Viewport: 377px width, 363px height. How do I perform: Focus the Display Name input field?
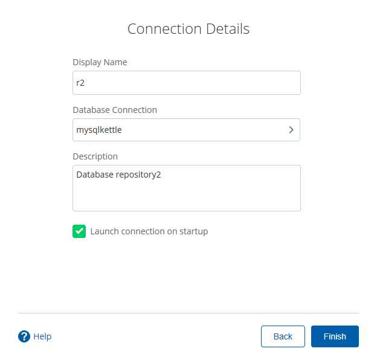[x=186, y=83]
